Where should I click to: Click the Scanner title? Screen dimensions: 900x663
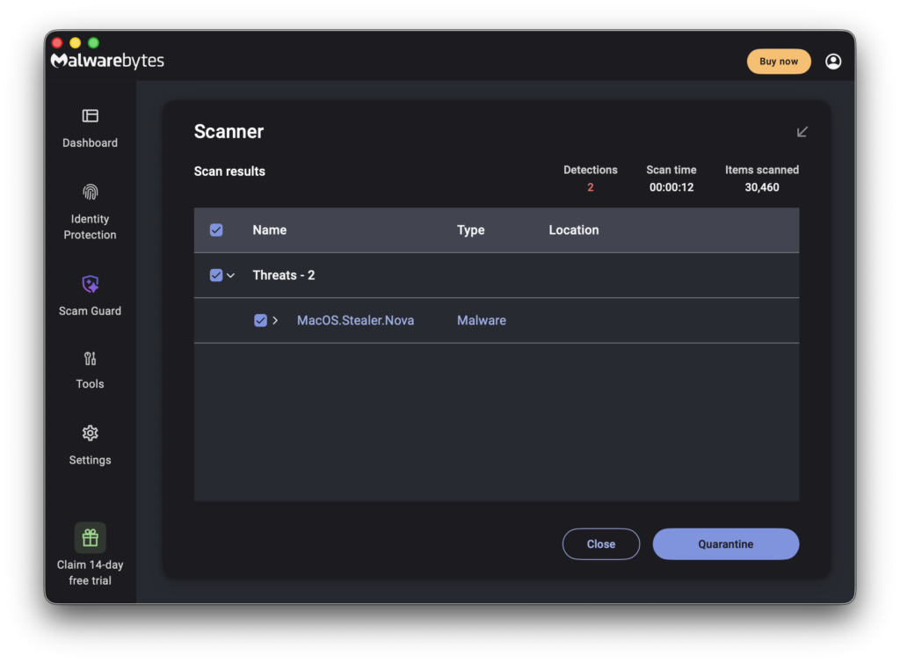(x=229, y=131)
